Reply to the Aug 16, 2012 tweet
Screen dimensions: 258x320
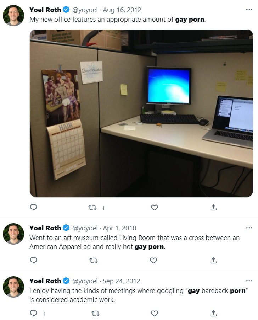(x=33, y=207)
